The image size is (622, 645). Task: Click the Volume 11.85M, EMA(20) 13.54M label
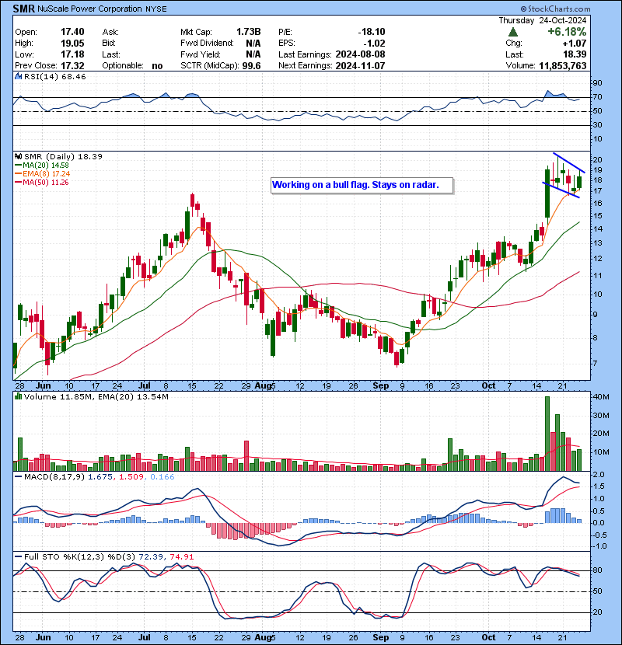96,396
